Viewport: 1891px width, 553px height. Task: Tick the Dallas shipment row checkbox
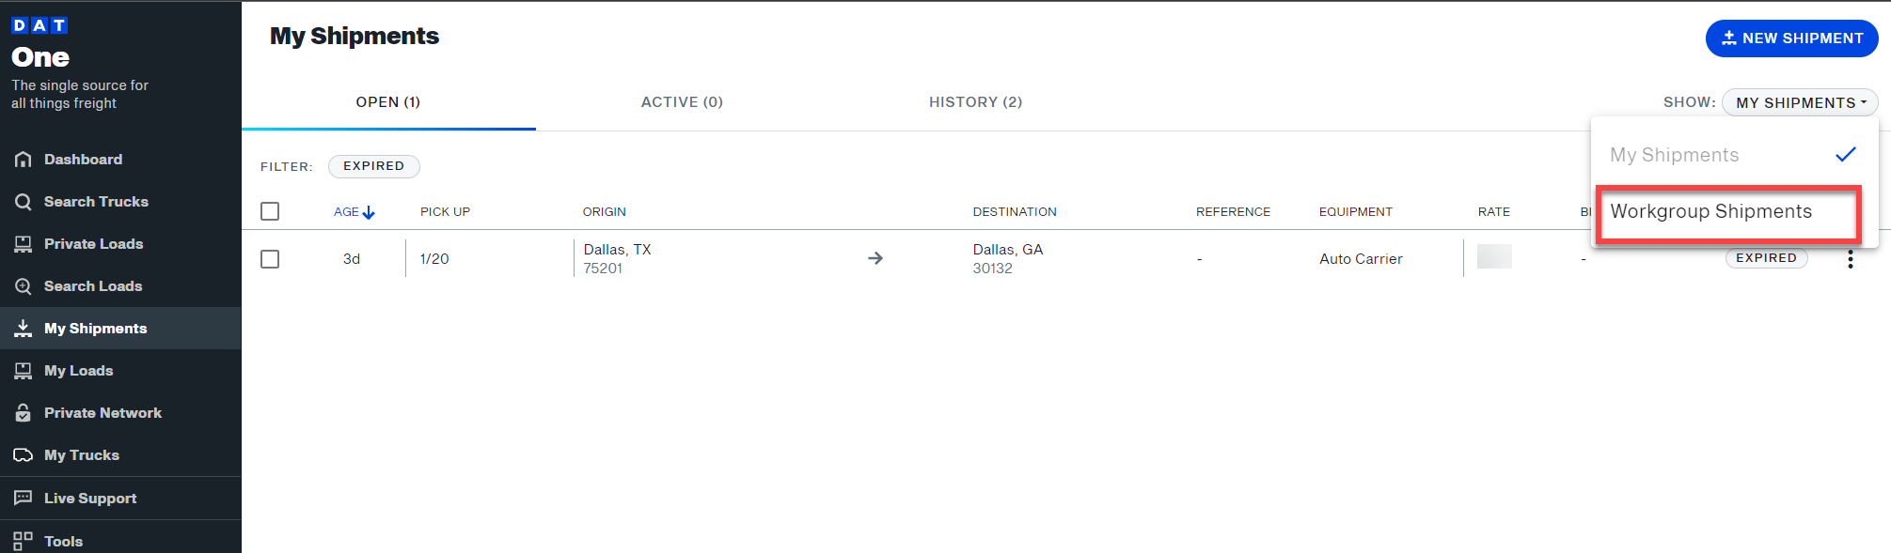pyautogui.click(x=270, y=259)
